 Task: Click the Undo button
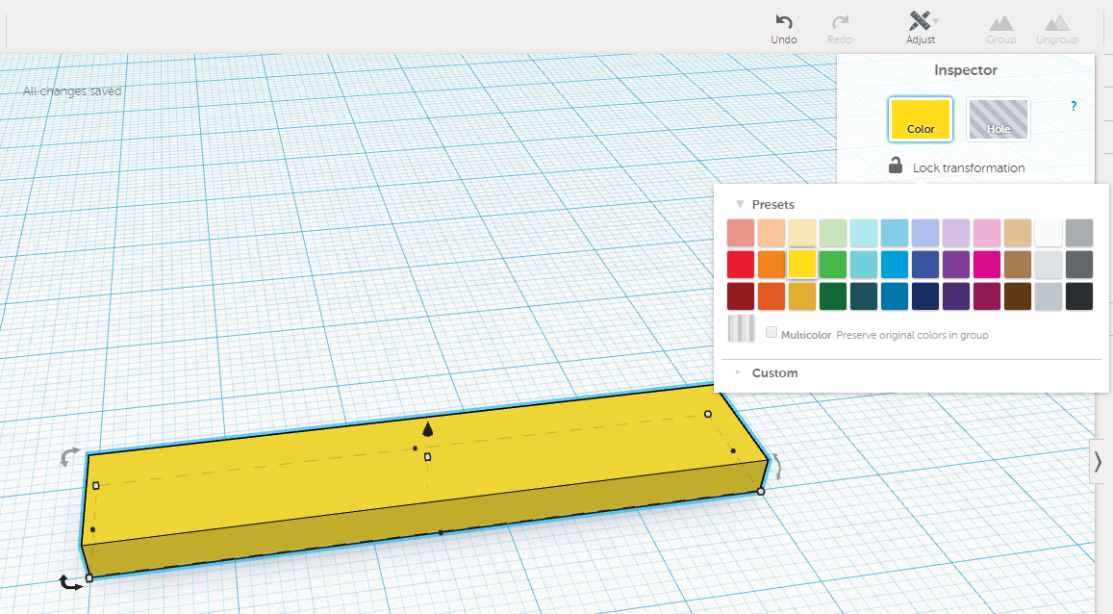coord(784,29)
